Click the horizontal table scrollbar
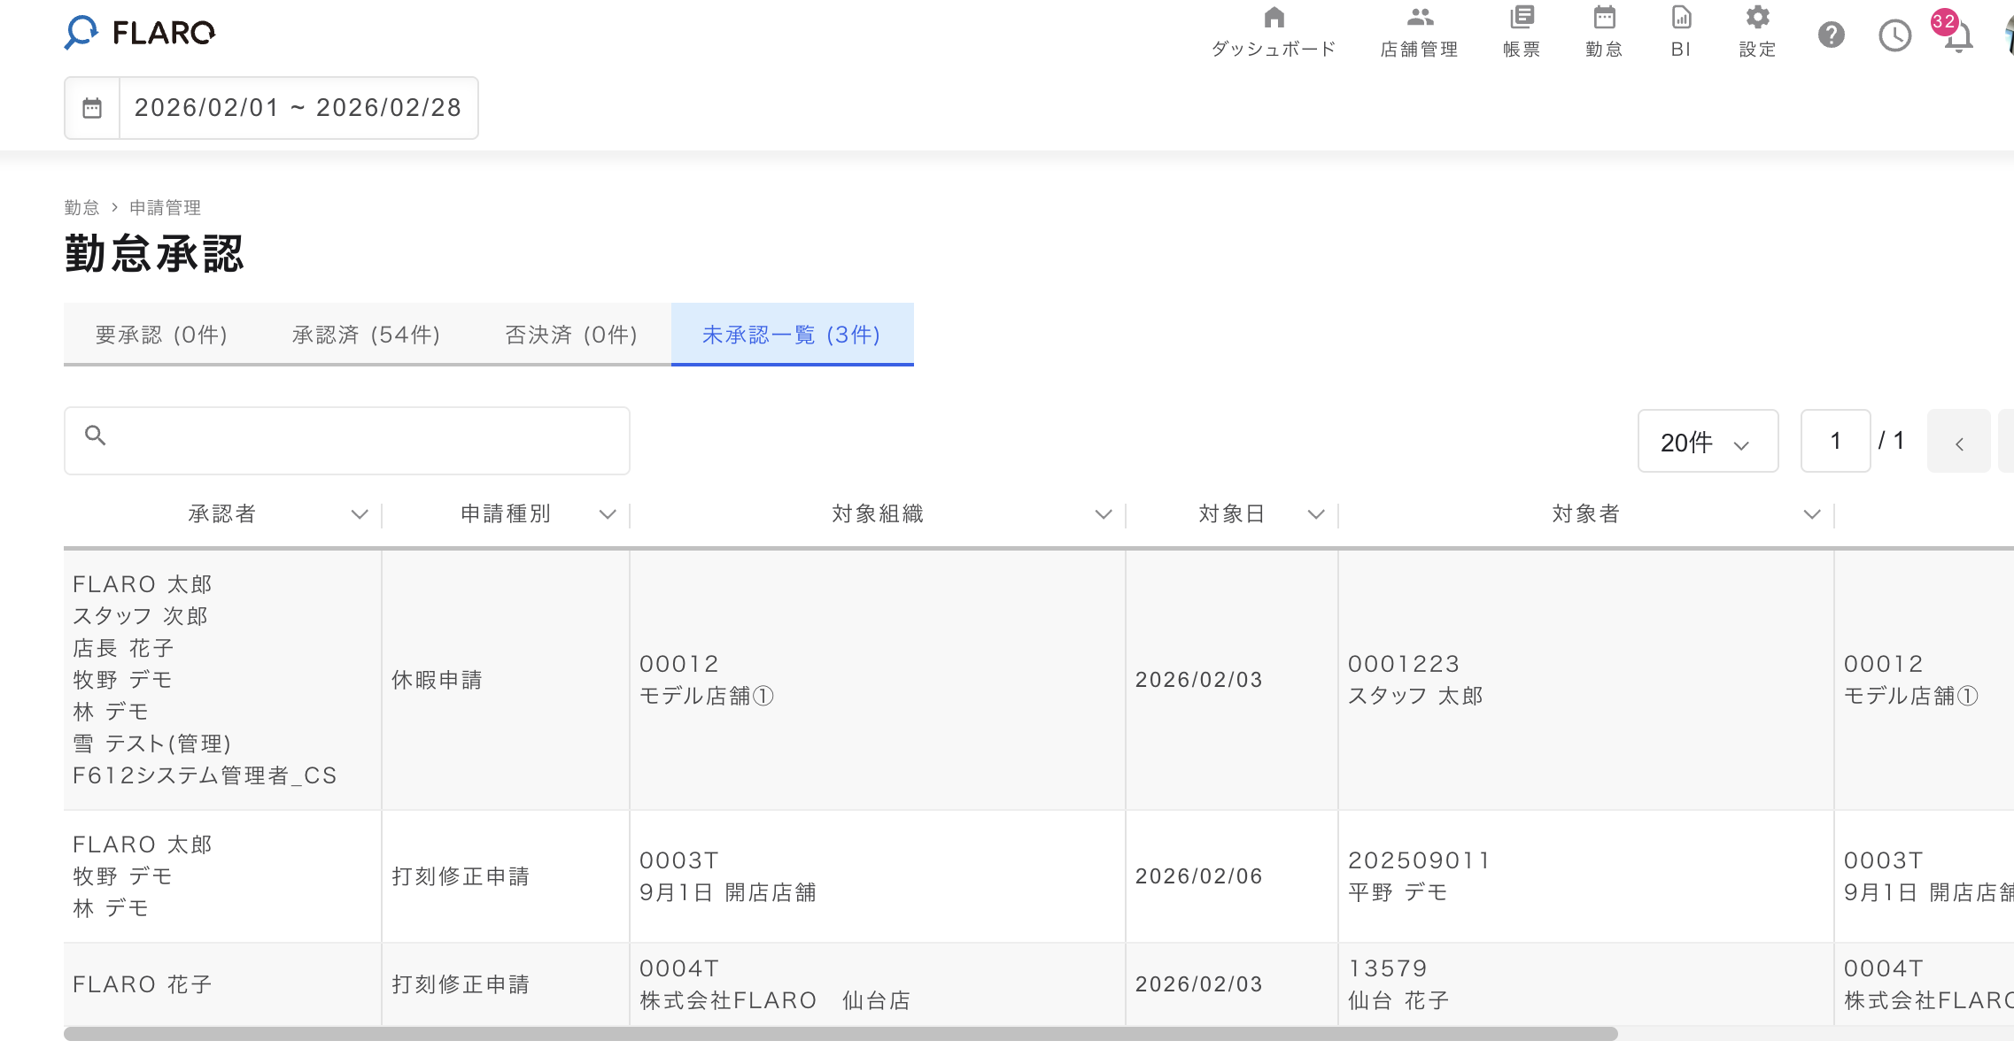Screen dimensions: 2014x1064 point(840,1034)
